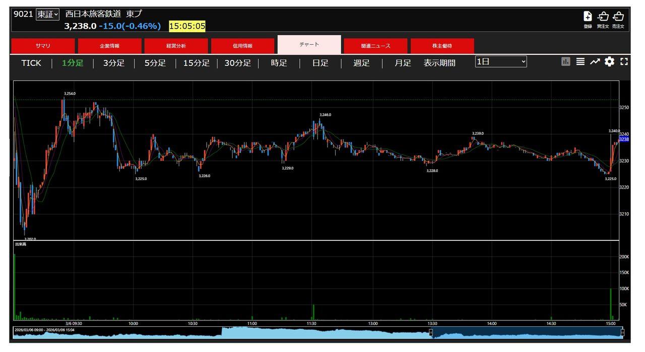This screenshot has height=352, width=645.
Task: Expand chart to fullscreen
Action: pyautogui.click(x=624, y=62)
